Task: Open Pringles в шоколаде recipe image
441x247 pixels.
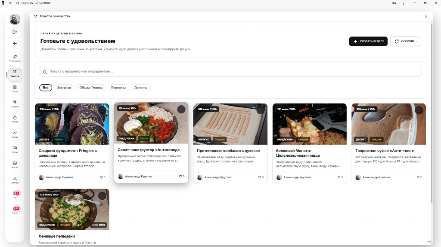Action: [x=72, y=124]
